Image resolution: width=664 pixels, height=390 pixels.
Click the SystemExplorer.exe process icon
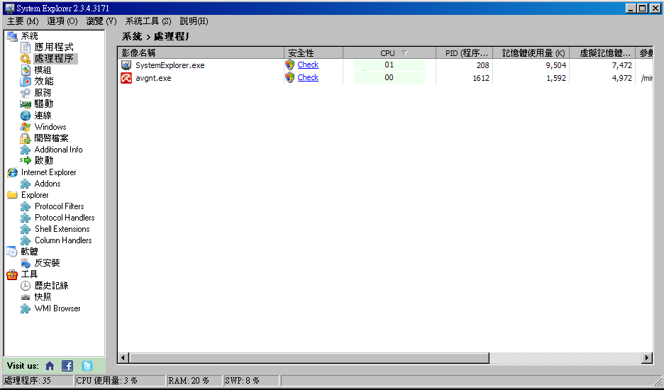[x=126, y=65]
